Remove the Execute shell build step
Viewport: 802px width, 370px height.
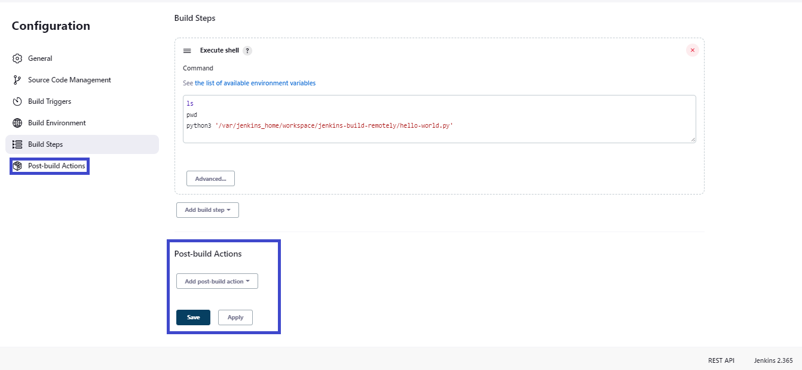point(693,51)
